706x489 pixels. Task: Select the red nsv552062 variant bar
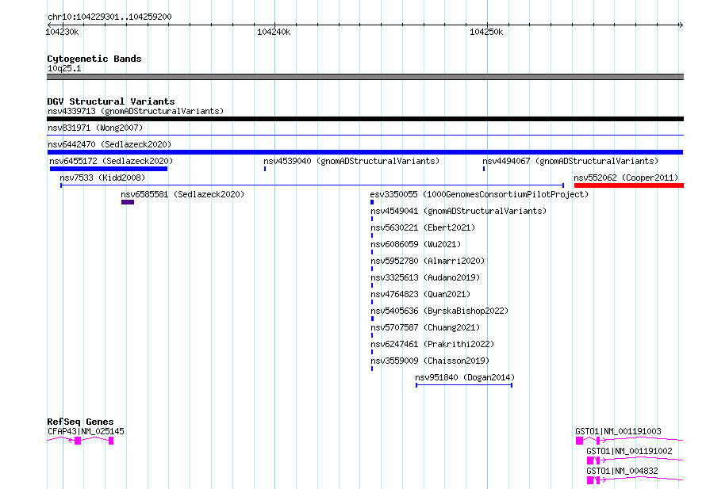629,185
